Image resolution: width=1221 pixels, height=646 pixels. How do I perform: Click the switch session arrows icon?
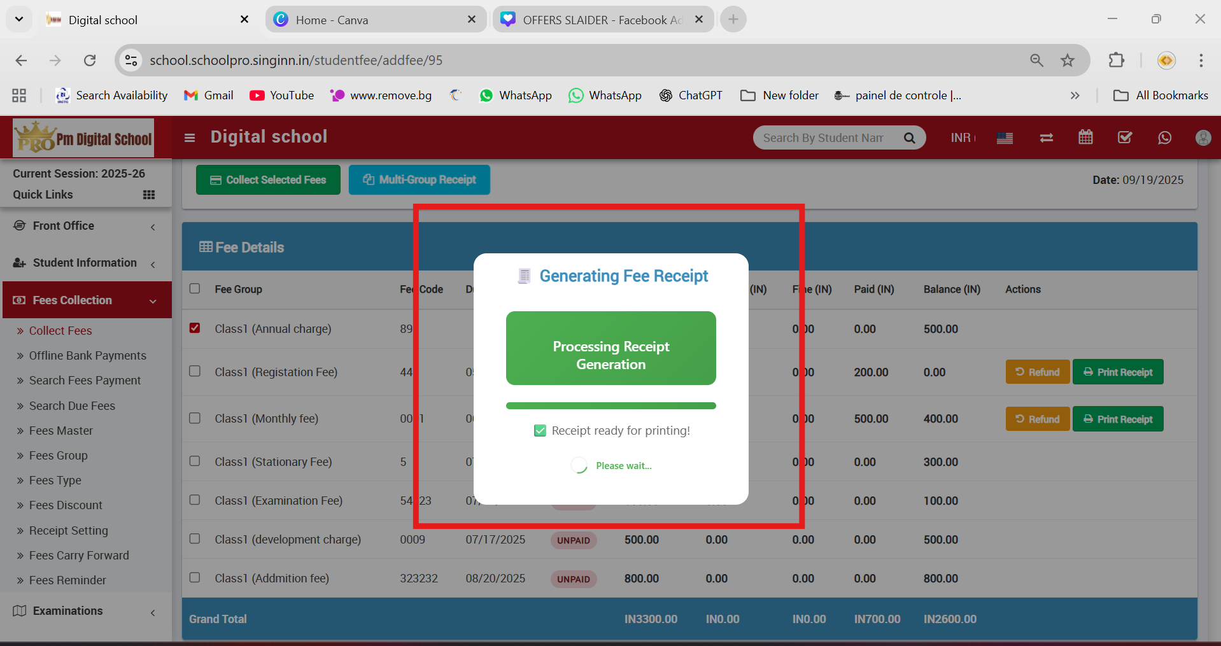coord(1046,137)
